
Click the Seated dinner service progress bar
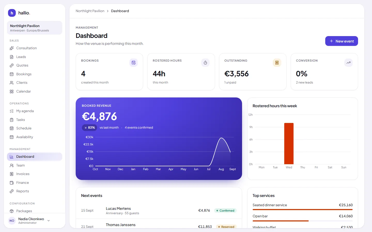(303, 210)
